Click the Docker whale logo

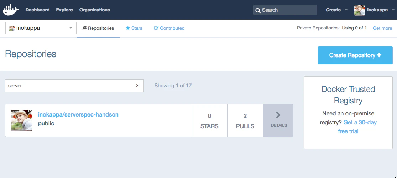pos(11,10)
